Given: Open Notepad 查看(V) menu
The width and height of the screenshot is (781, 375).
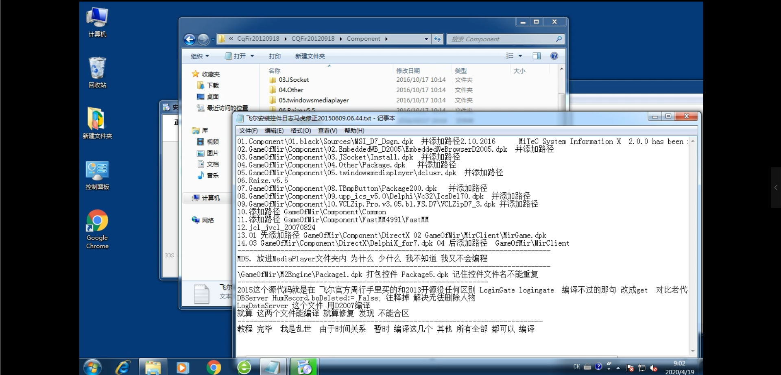Looking at the screenshot, I should (327, 131).
